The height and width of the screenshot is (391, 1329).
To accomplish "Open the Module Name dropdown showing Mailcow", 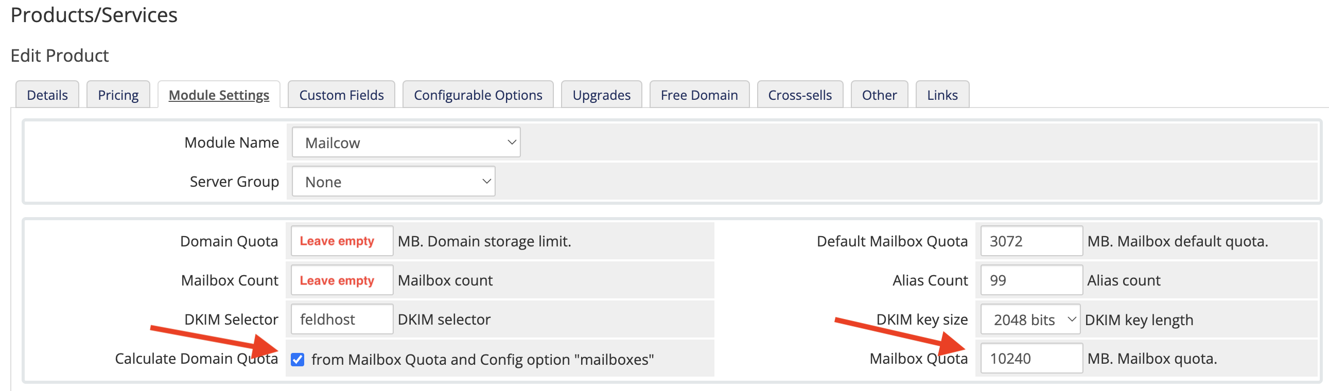I will [406, 143].
